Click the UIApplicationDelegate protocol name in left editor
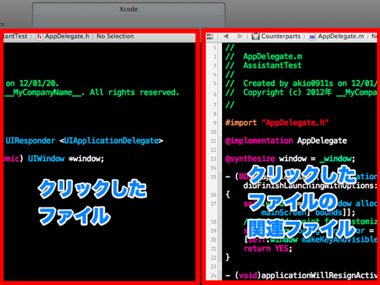The image size is (380, 285). pyautogui.click(x=112, y=141)
